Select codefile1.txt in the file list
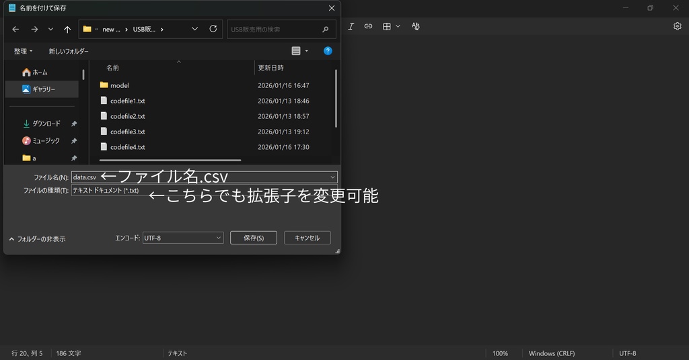The width and height of the screenshot is (689, 360). [x=122, y=101]
